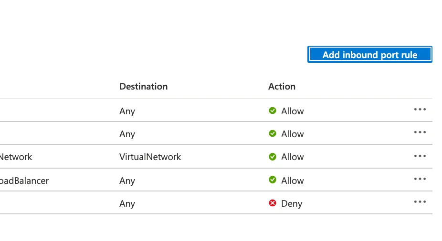Open ellipsis menu for the LoadBalancer rule
Viewport: 442px width, 241px height.
click(420, 179)
